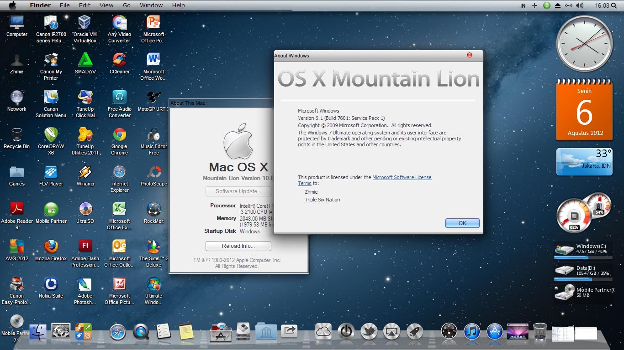Open the Dashboard gauge icon in dock
Screen dimensions: 624x350
click(x=449, y=331)
